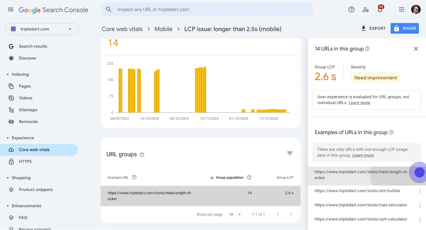
Task: Open the Removals tool
Action: tap(28, 122)
